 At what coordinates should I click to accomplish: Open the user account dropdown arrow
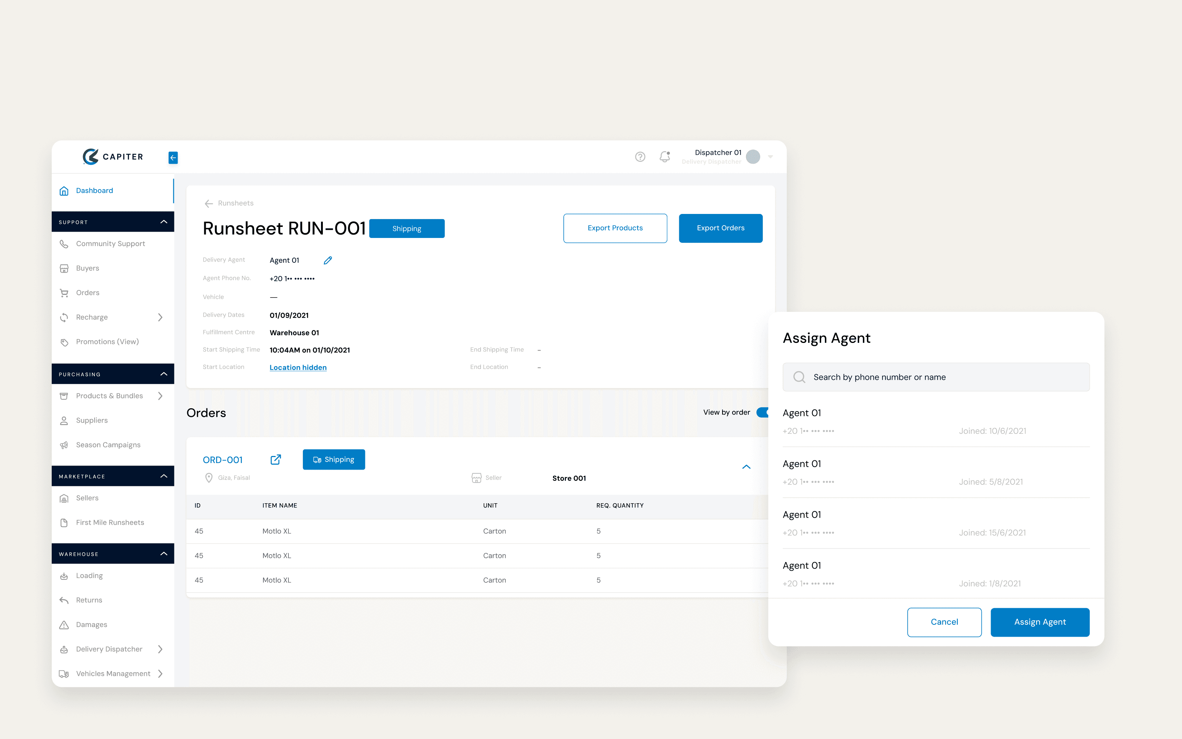click(770, 157)
